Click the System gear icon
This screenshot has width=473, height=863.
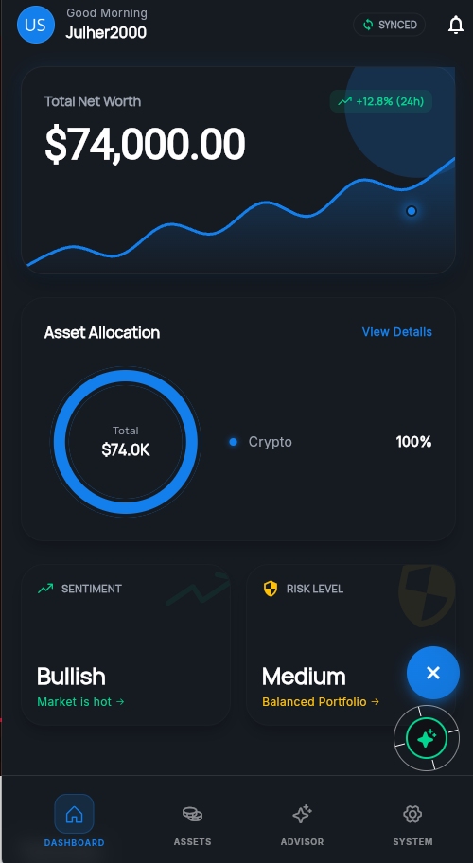pyautogui.click(x=412, y=814)
